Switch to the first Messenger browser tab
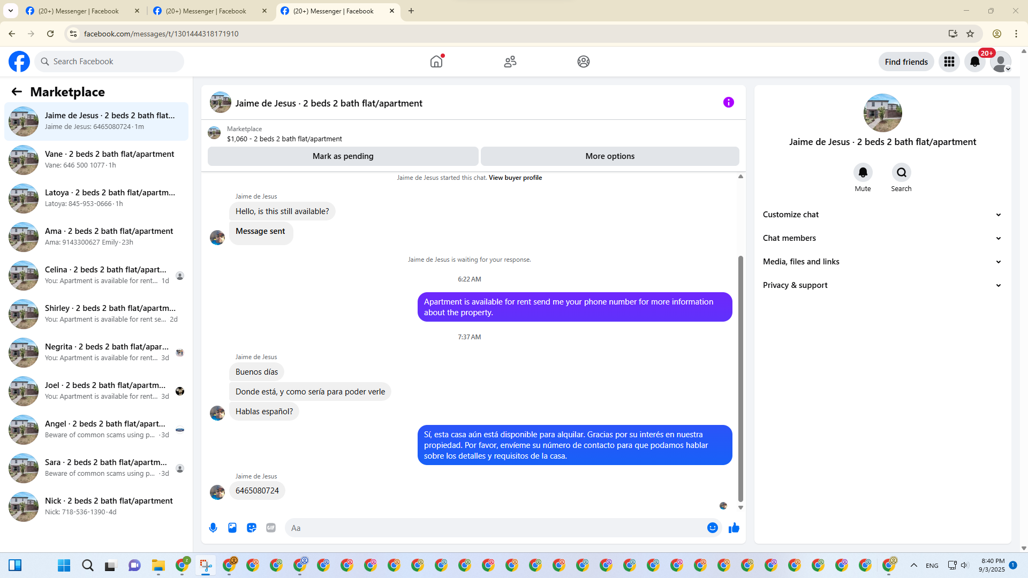Image resolution: width=1028 pixels, height=578 pixels. coord(83,11)
